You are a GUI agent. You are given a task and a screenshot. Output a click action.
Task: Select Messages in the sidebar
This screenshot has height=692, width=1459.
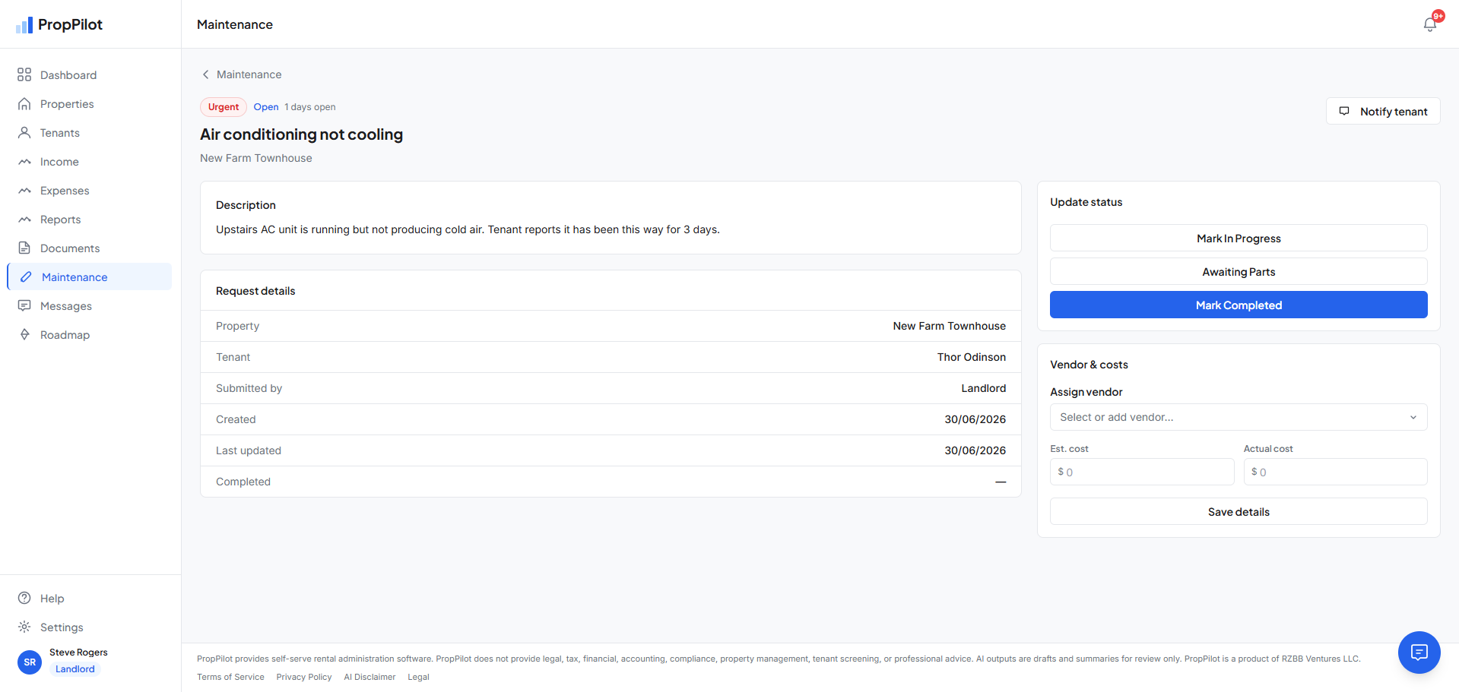click(x=90, y=305)
